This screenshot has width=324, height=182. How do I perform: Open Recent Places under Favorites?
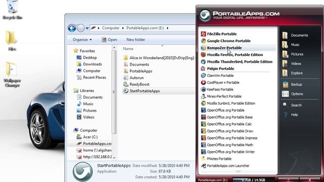(x=91, y=77)
